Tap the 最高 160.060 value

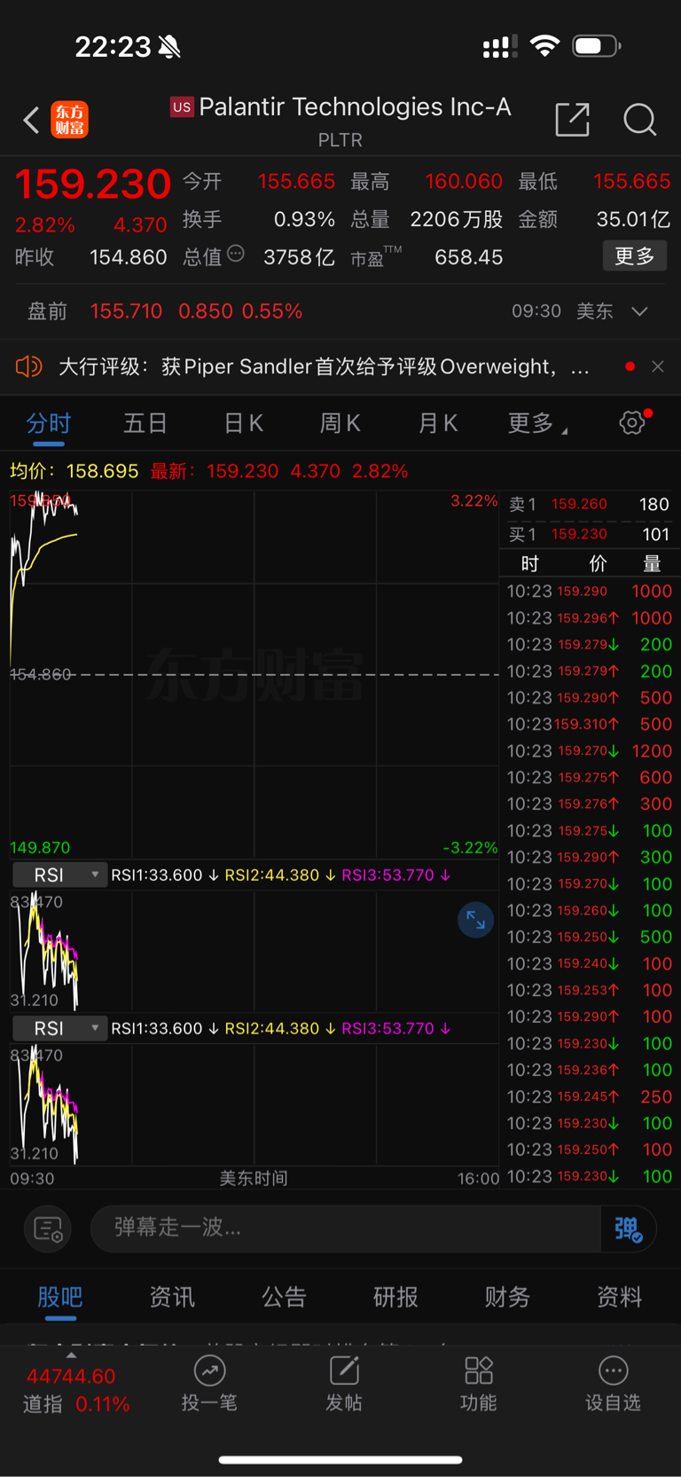click(464, 181)
